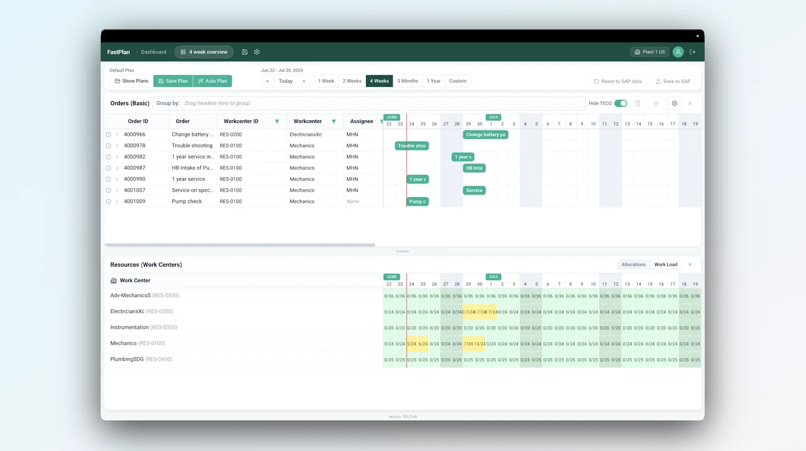
Task: Expand order 4000990 row
Action: pos(117,179)
